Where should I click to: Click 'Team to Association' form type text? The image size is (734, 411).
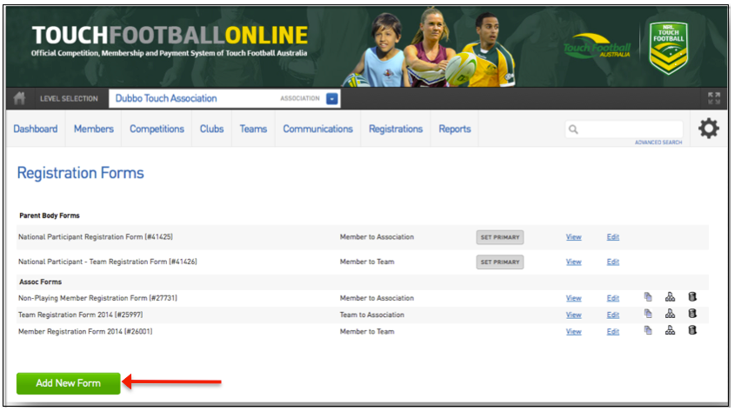click(371, 315)
